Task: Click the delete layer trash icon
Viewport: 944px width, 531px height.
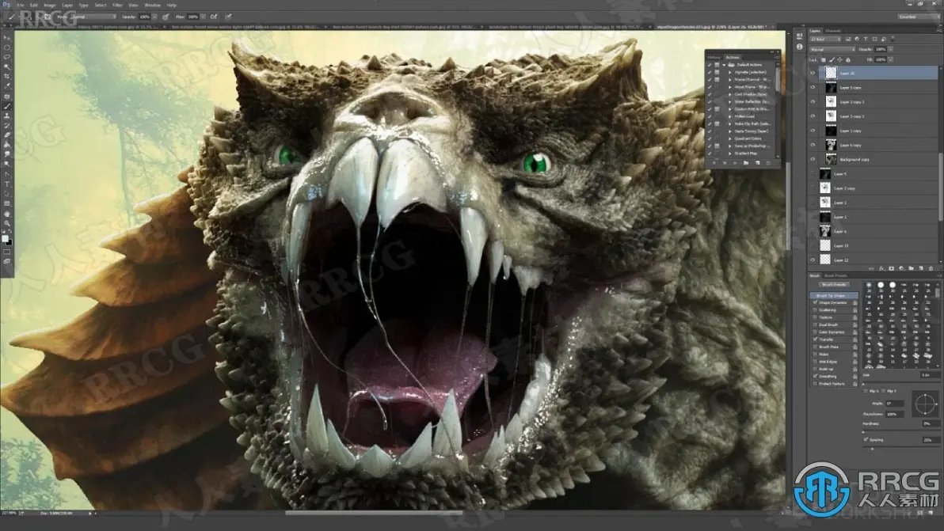Action: tap(931, 268)
